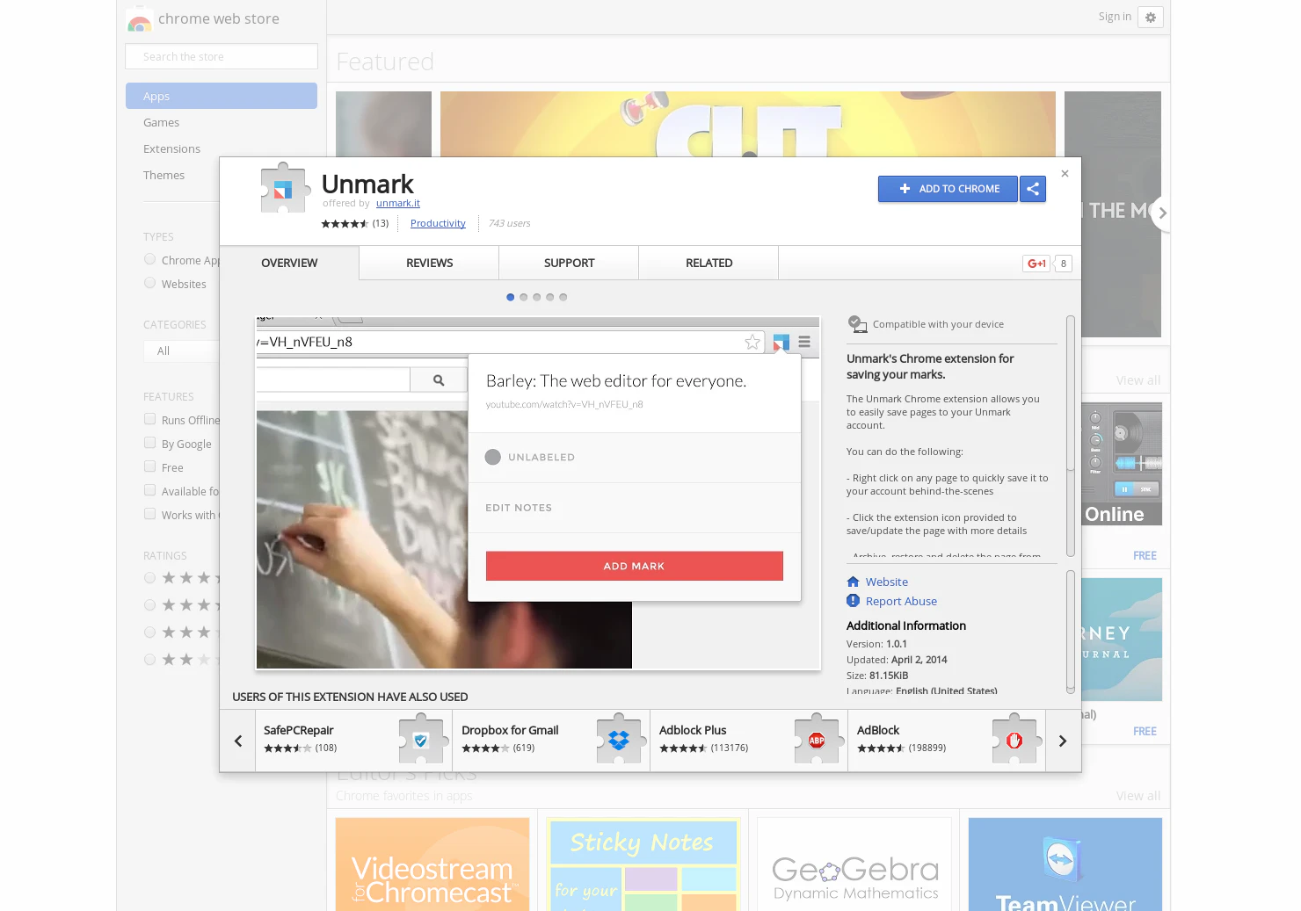1301x911 pixels.
Task: Click the right chevron in the related extensions carousel
Action: pyautogui.click(x=1061, y=741)
